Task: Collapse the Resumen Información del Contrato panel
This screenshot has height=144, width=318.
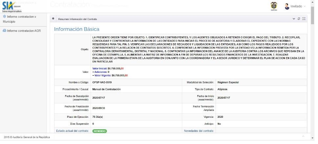Action: (294, 19)
